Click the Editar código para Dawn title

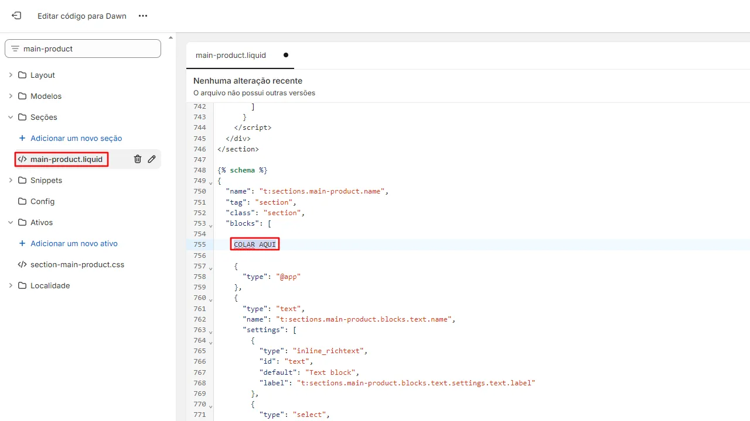tap(82, 16)
